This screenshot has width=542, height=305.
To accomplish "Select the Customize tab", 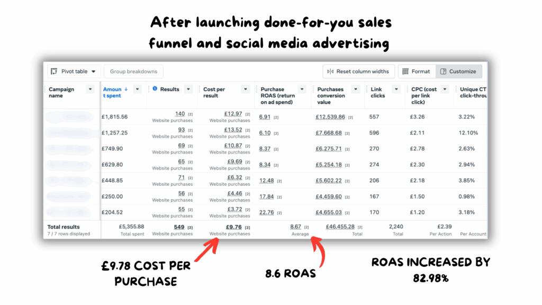I will coord(458,71).
